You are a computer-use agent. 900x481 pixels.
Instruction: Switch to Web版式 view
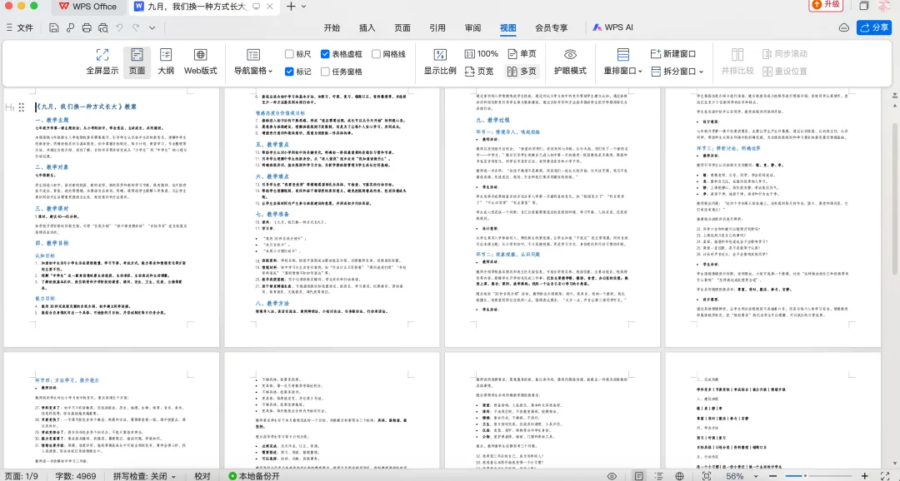coord(200,62)
